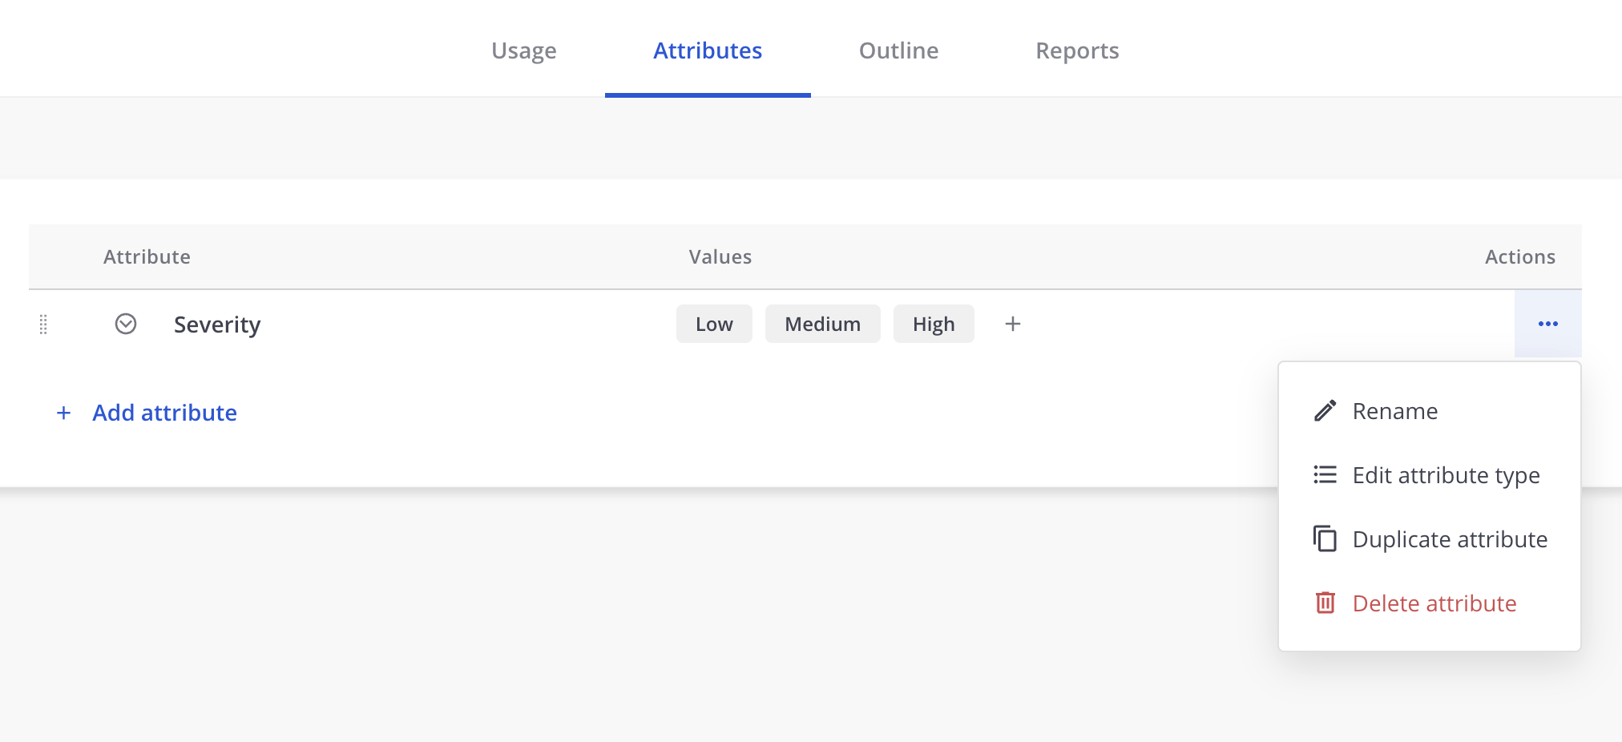The width and height of the screenshot is (1622, 742).
Task: Select the Medium severity value chip
Action: [822, 324]
